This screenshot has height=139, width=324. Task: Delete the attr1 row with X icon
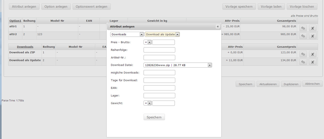(312, 28)
